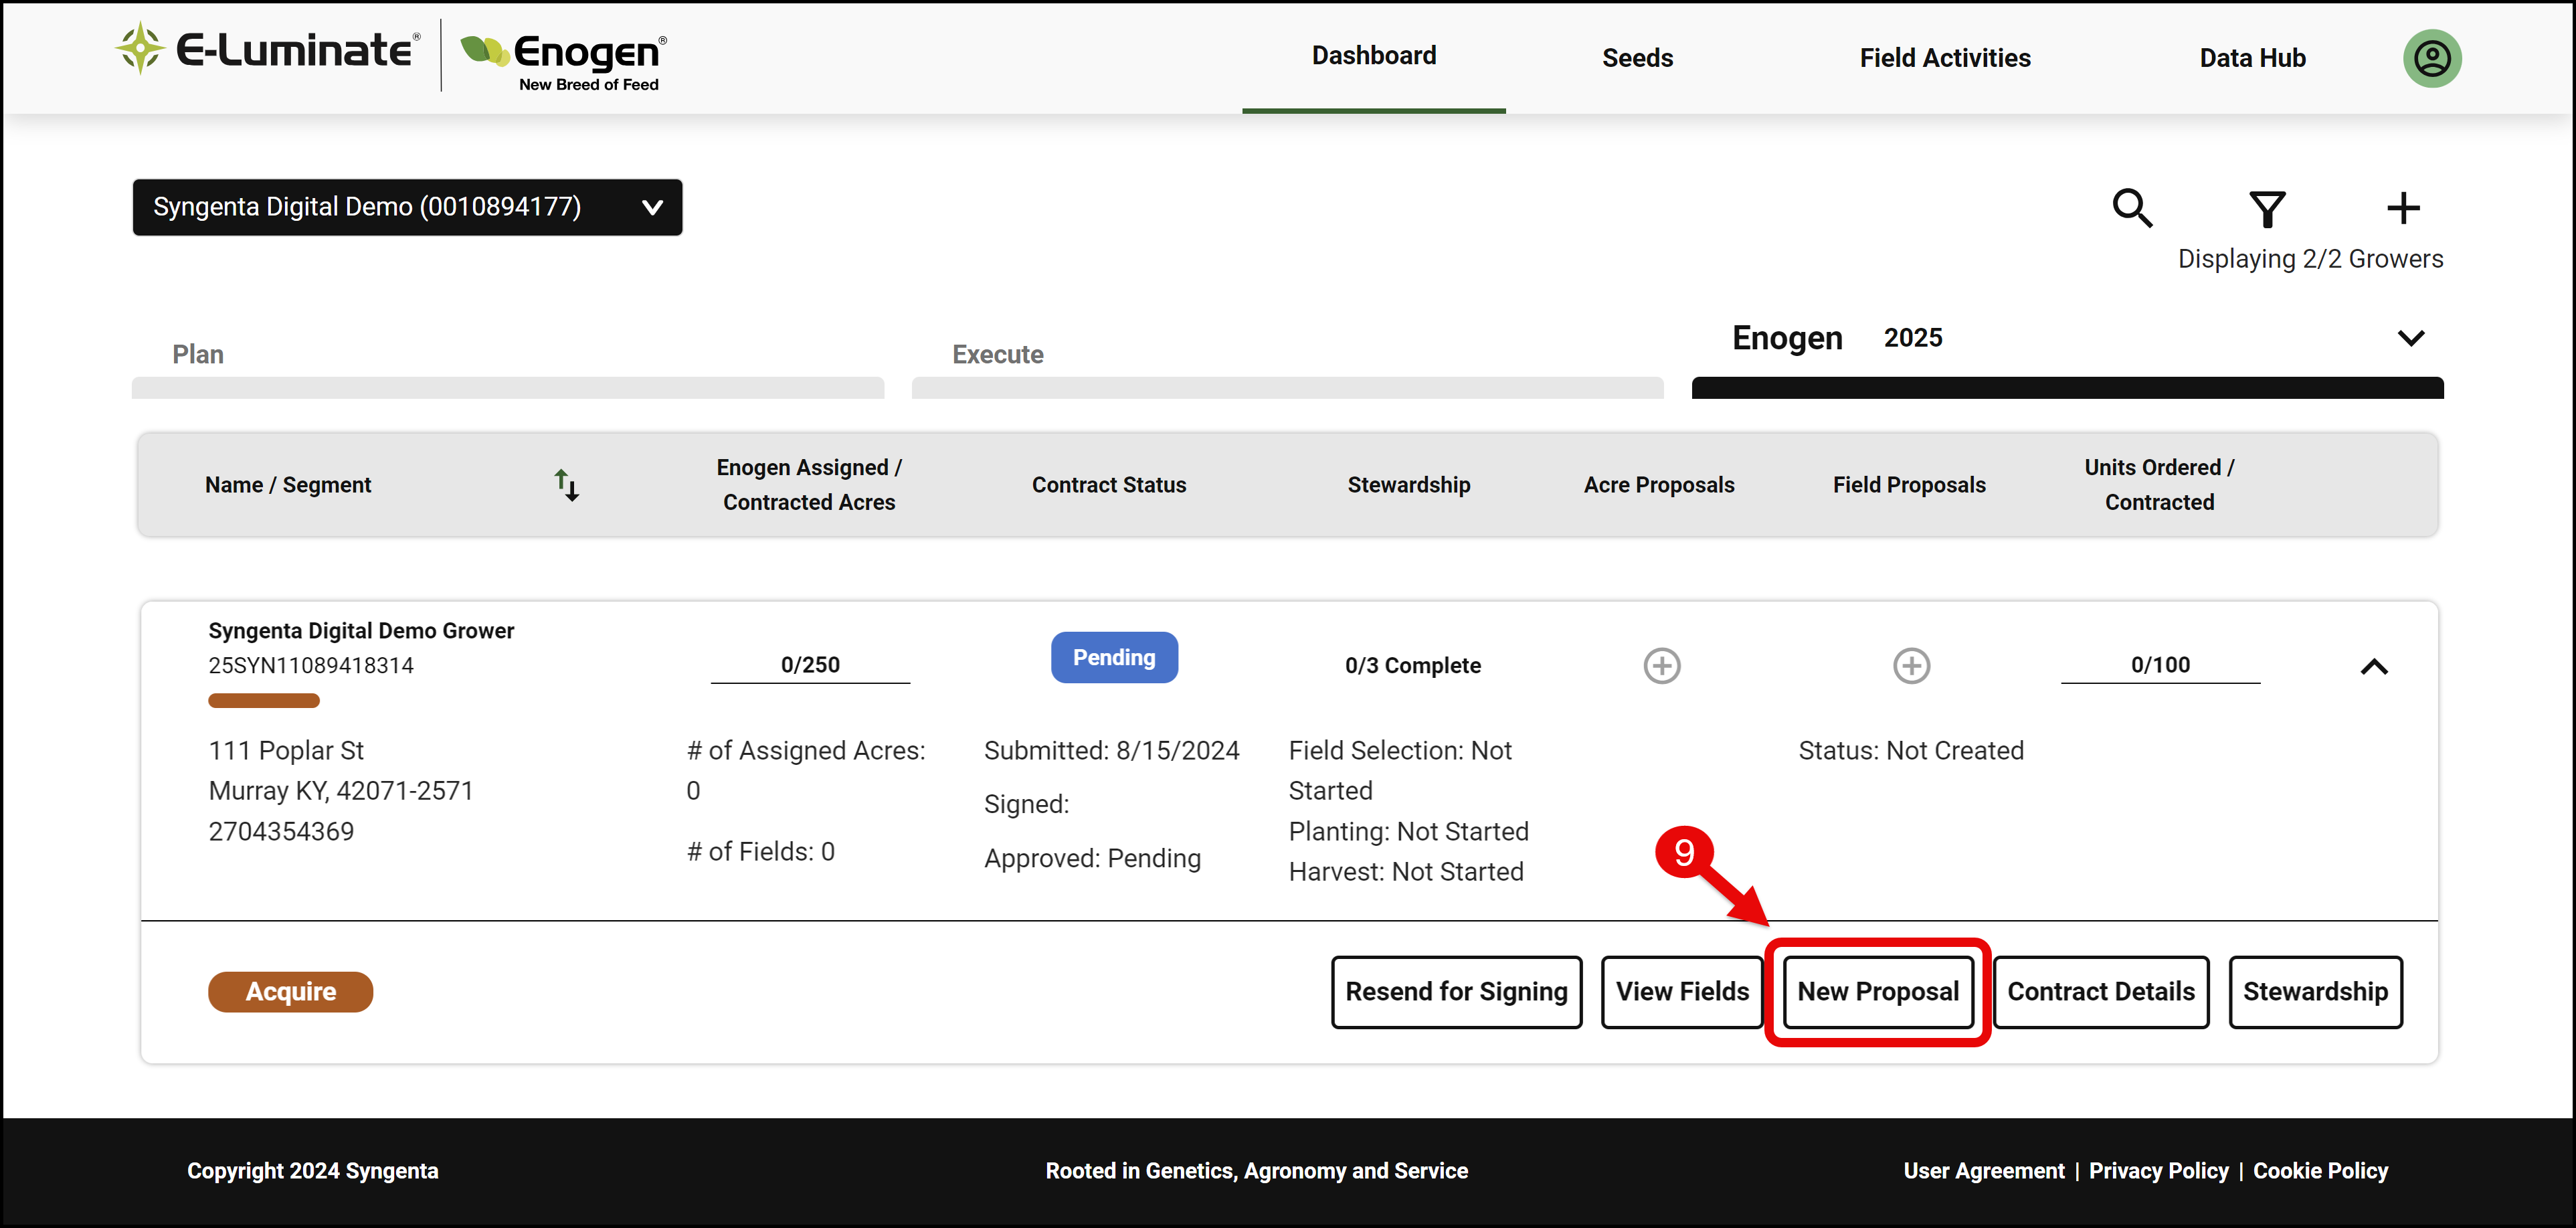Click Status: Not Created text

[x=1910, y=751]
